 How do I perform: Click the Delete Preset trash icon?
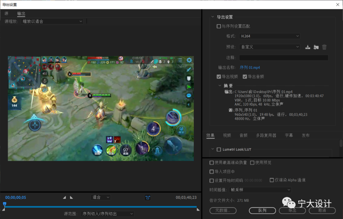(x=324, y=47)
